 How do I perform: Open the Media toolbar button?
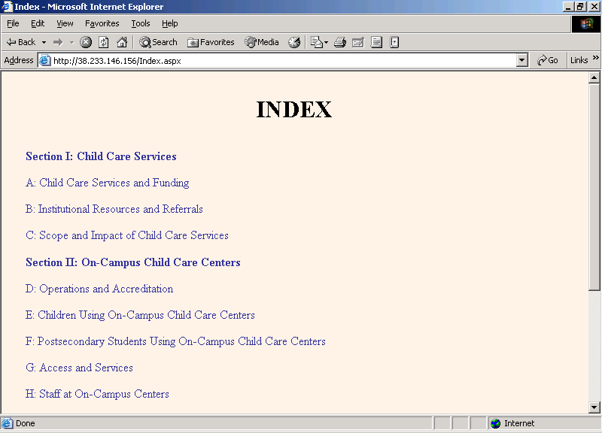click(x=262, y=42)
